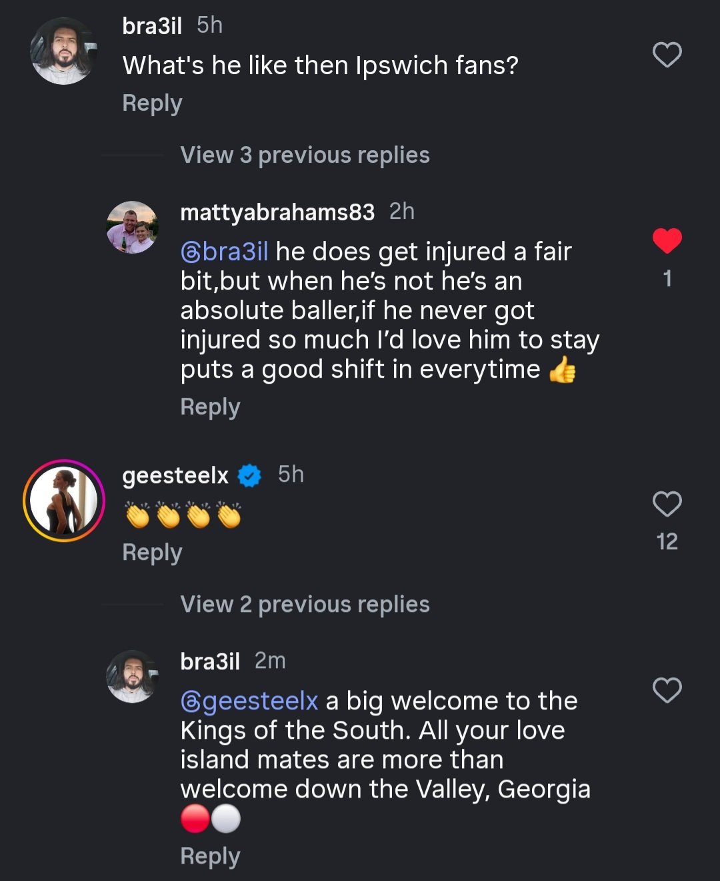
Task: Open bra3il's avatar on the bottom reply
Action: click(x=132, y=677)
